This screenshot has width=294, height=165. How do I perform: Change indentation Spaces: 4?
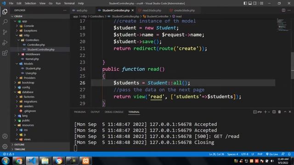[232, 154]
